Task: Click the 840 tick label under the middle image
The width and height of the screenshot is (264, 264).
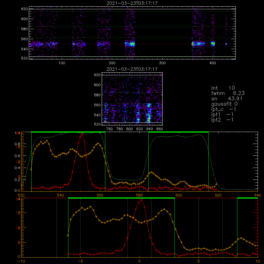Action: tap(149, 129)
